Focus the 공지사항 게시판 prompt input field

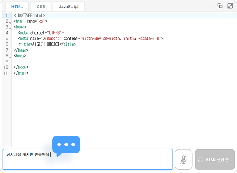click(x=87, y=159)
